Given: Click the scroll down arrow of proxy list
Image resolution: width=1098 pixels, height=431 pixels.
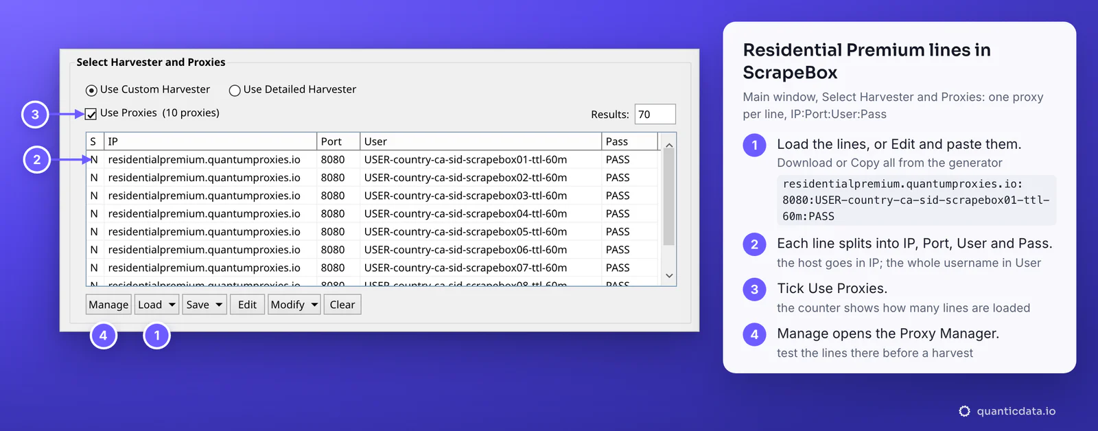Looking at the screenshot, I should pos(669,276).
